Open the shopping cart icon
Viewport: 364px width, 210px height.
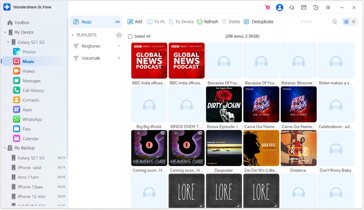(267, 7)
